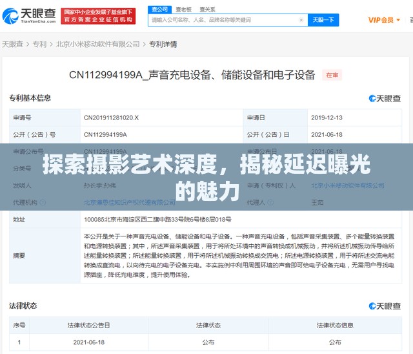Click the 专利详情 breadcrumb item
This screenshot has width=413, height=354.
[x=163, y=44]
